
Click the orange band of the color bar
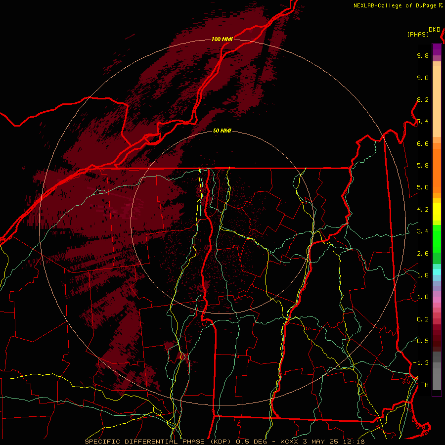(437, 171)
